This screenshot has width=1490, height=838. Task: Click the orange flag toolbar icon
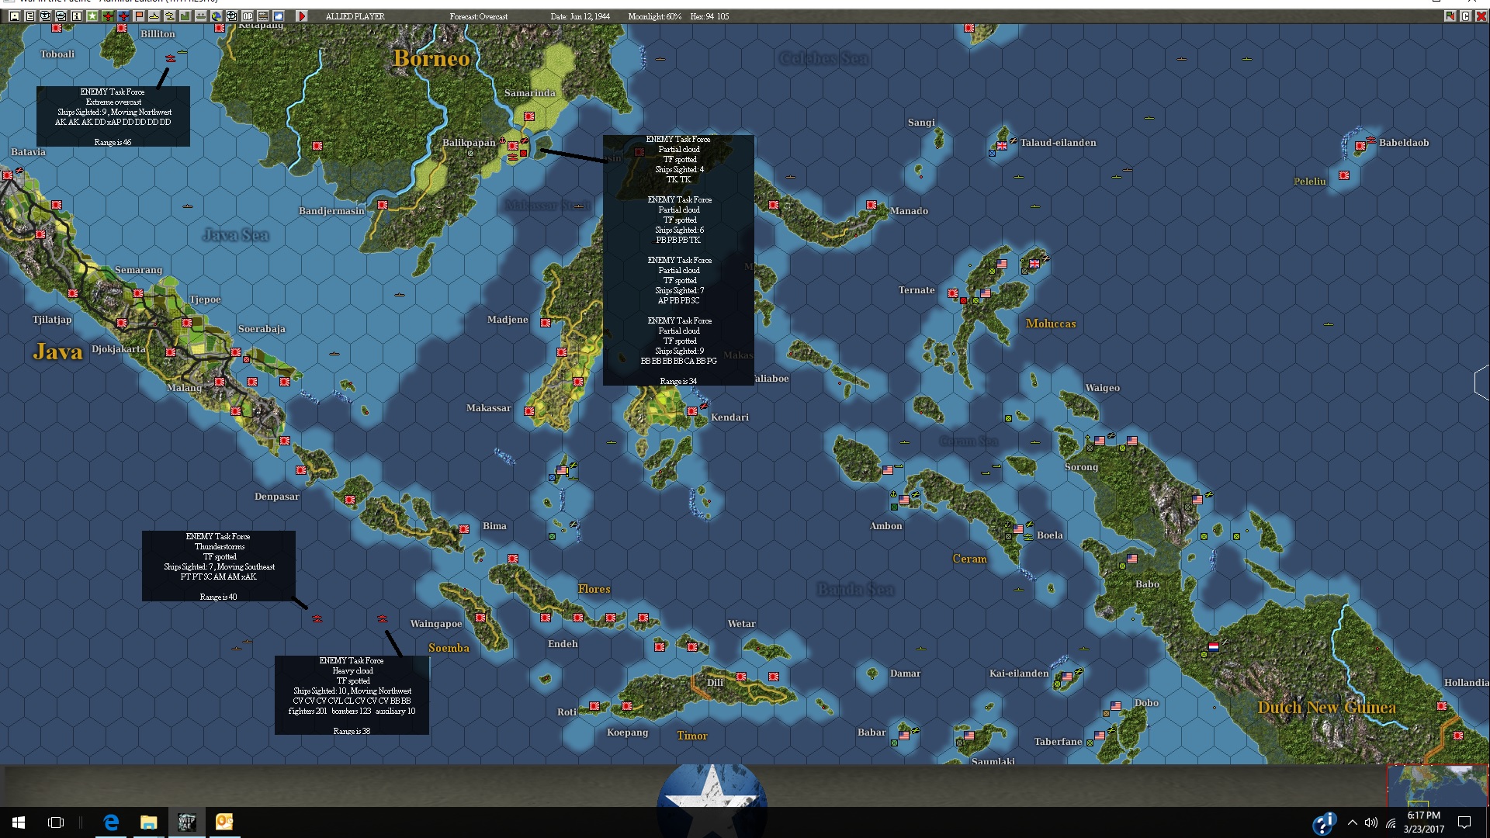(139, 16)
